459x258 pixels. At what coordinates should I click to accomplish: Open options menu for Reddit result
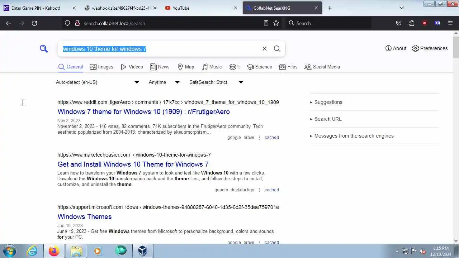[x=259, y=138]
